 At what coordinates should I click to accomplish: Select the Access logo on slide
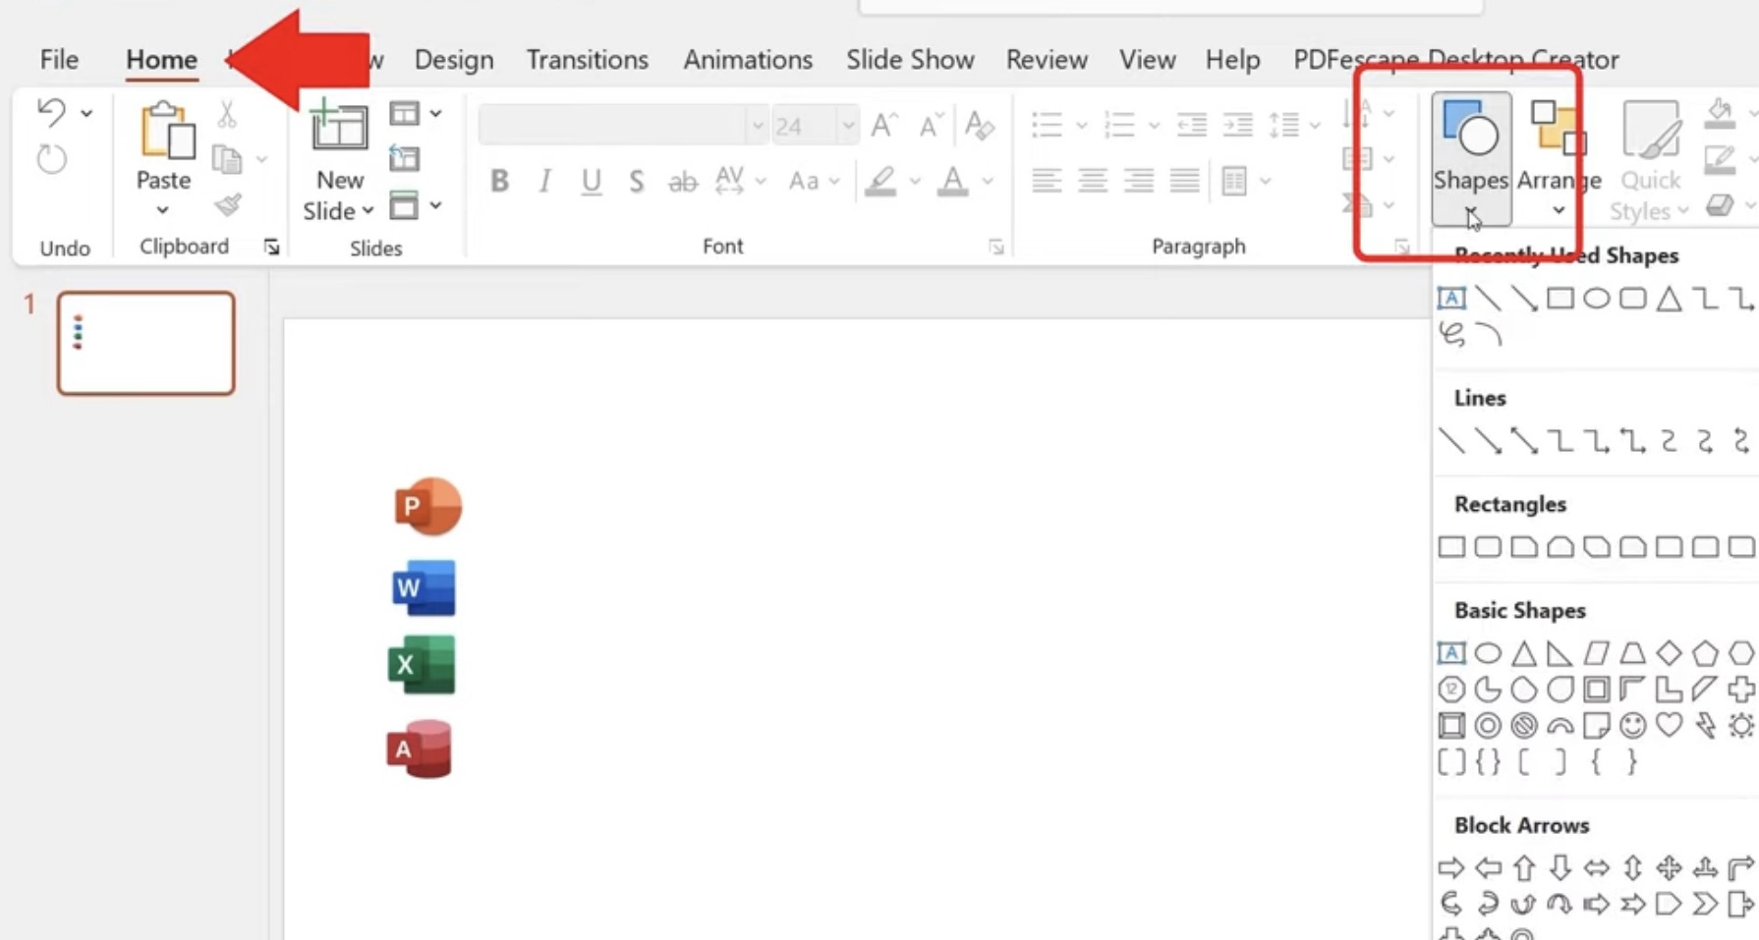click(420, 748)
